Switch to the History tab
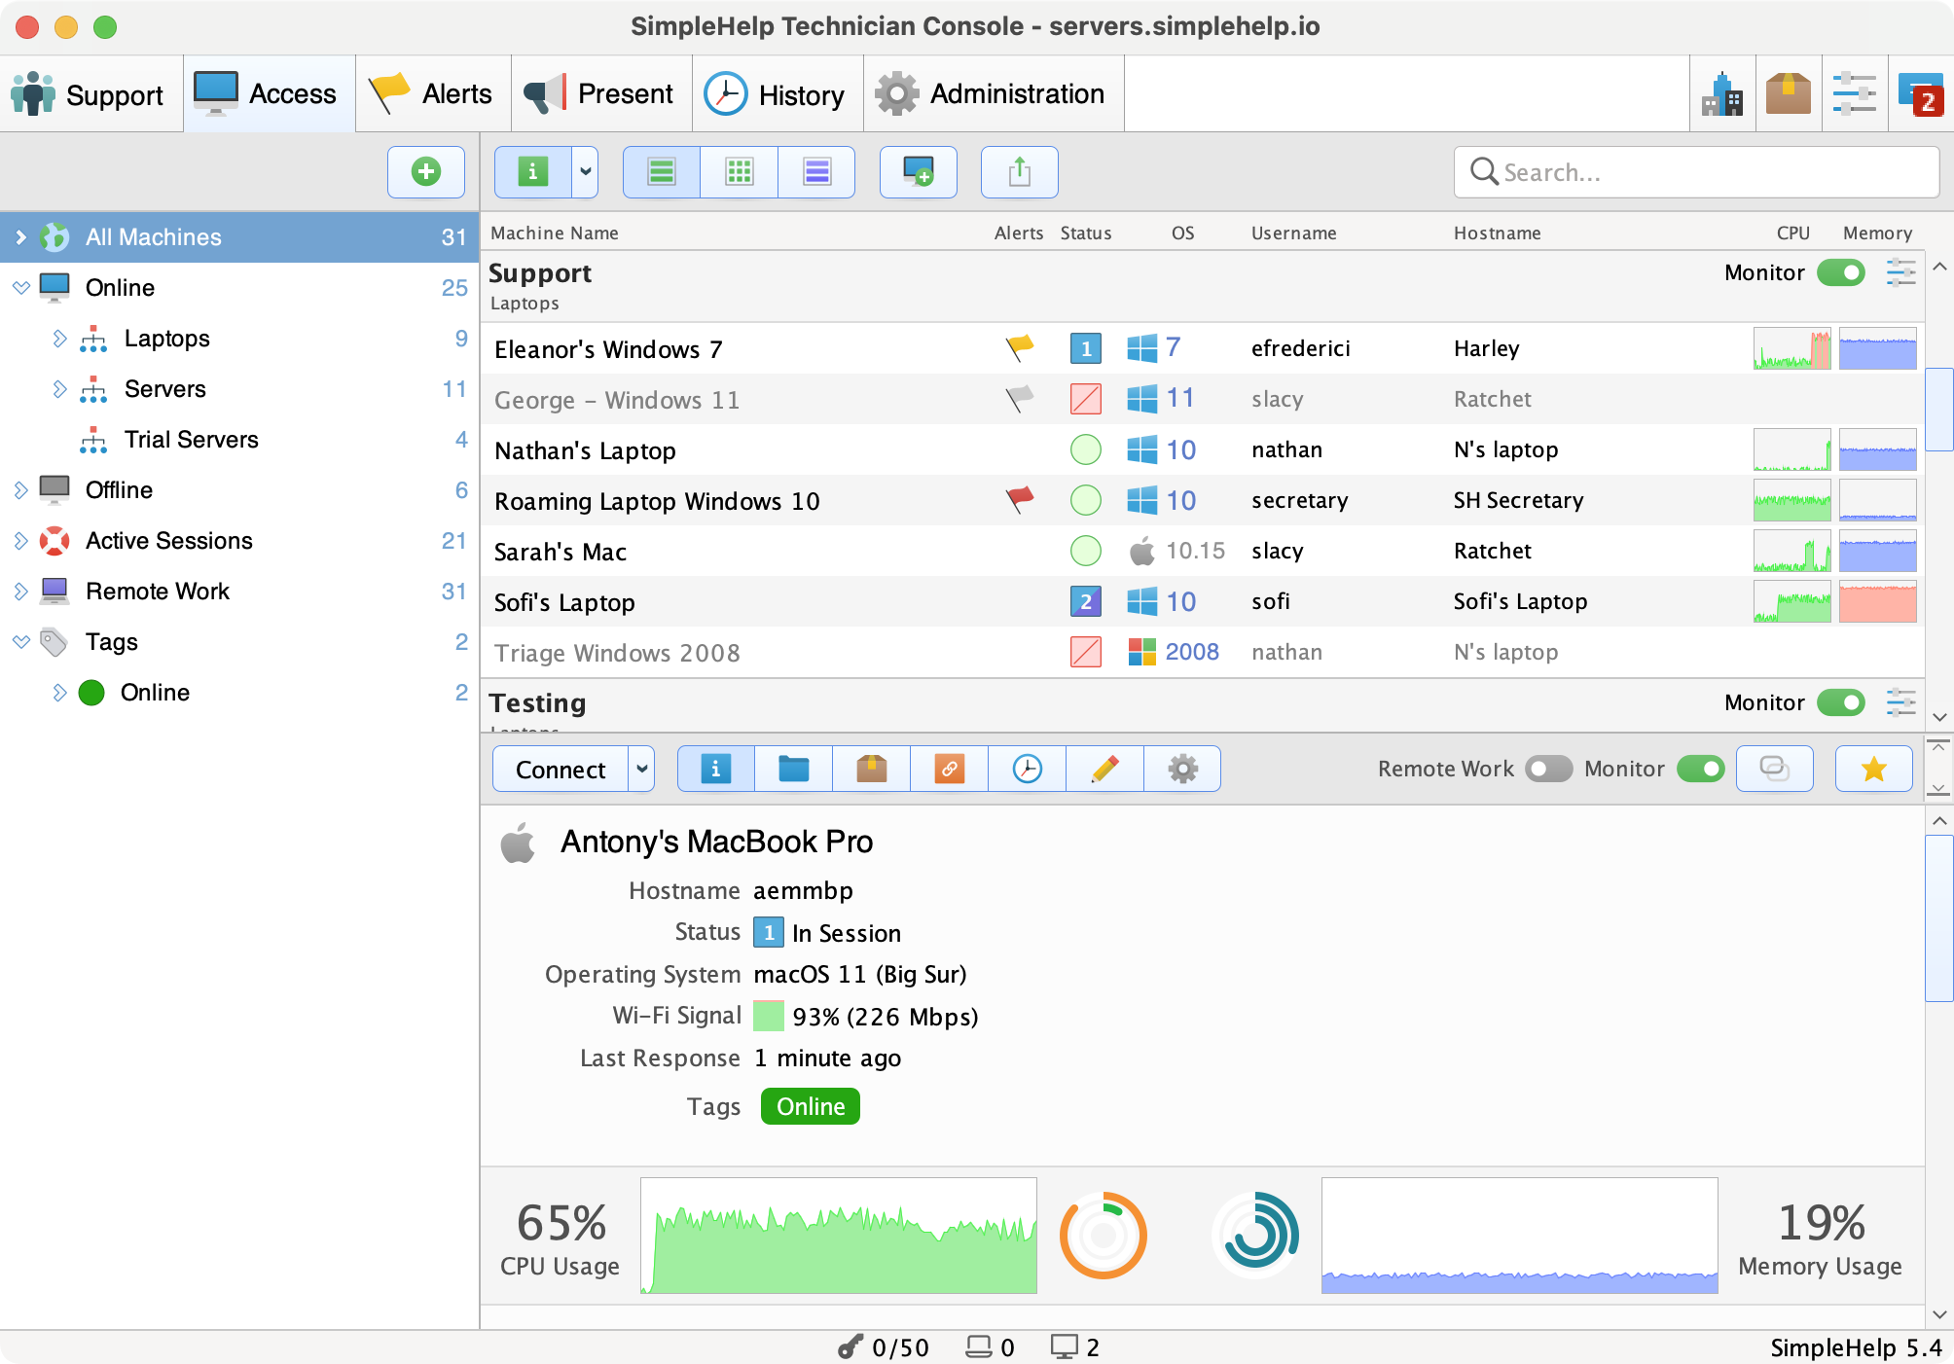1954x1364 pixels. [x=778, y=94]
